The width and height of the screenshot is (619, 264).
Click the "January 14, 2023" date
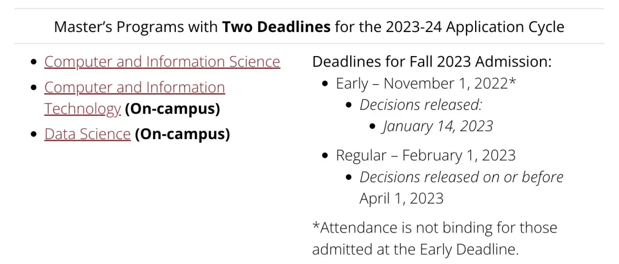click(x=438, y=126)
